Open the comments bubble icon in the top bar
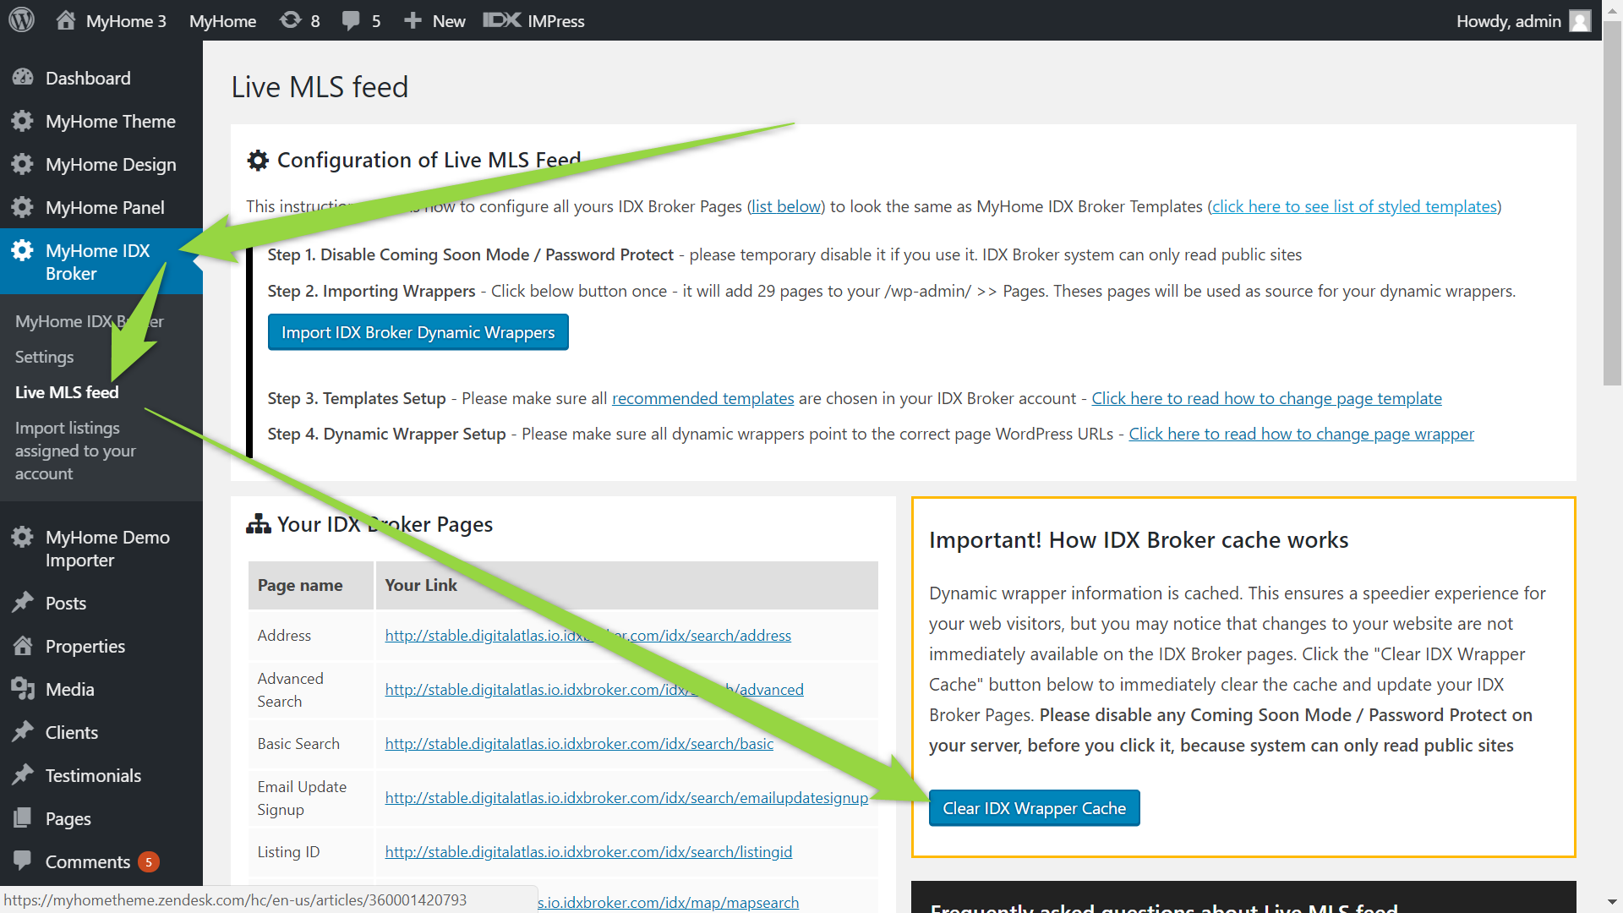The height and width of the screenshot is (913, 1623). point(351,20)
